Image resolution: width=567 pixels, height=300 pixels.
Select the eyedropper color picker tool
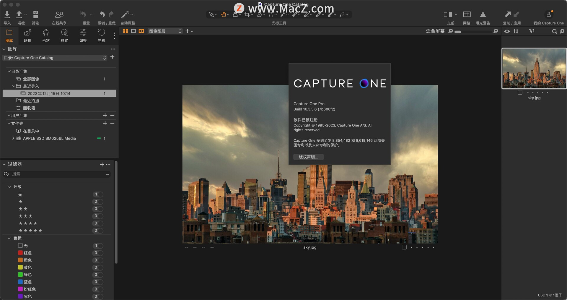tap(318, 14)
